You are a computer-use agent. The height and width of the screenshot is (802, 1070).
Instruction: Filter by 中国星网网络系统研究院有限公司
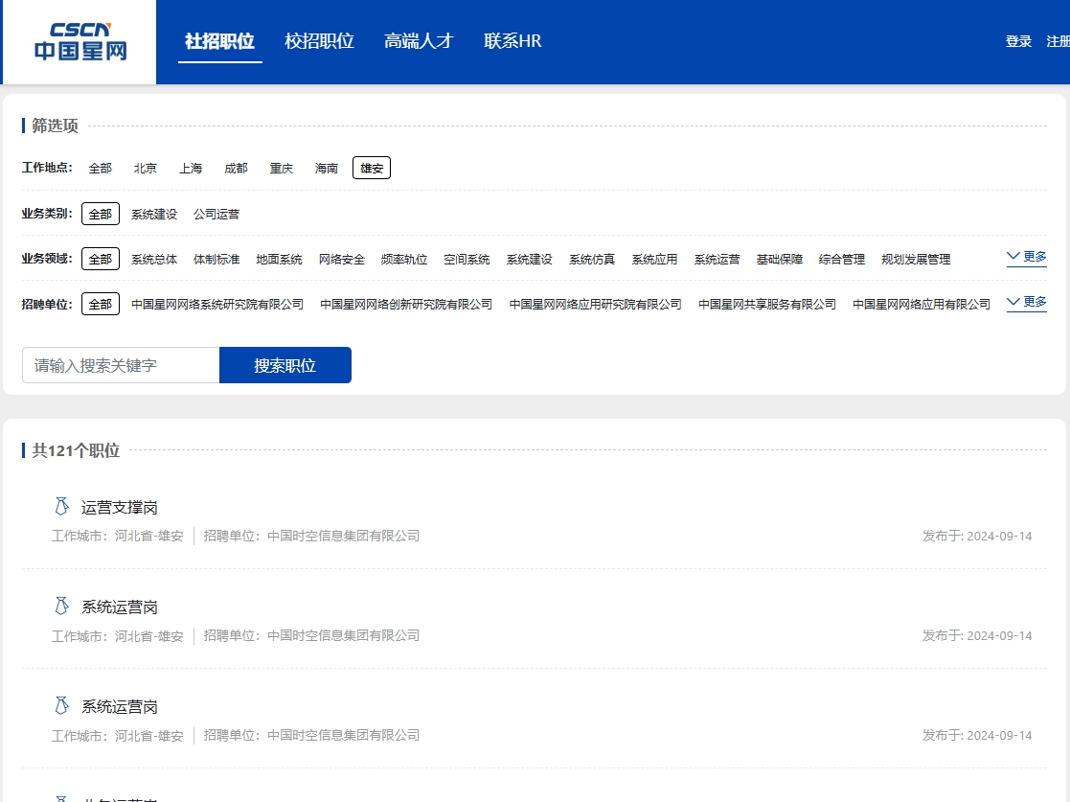click(x=217, y=304)
